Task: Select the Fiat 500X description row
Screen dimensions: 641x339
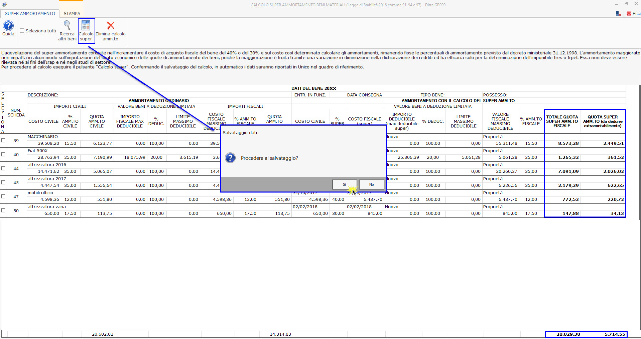Action: tap(38, 151)
